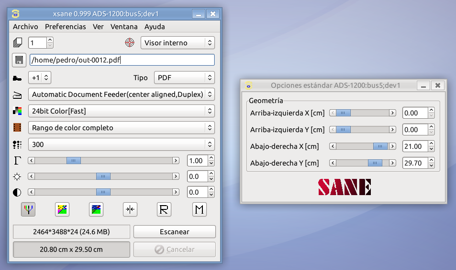Viewport: 456px width, 270px height.
Task: Click the floppy disk browse filename button
Action: click(x=19, y=60)
